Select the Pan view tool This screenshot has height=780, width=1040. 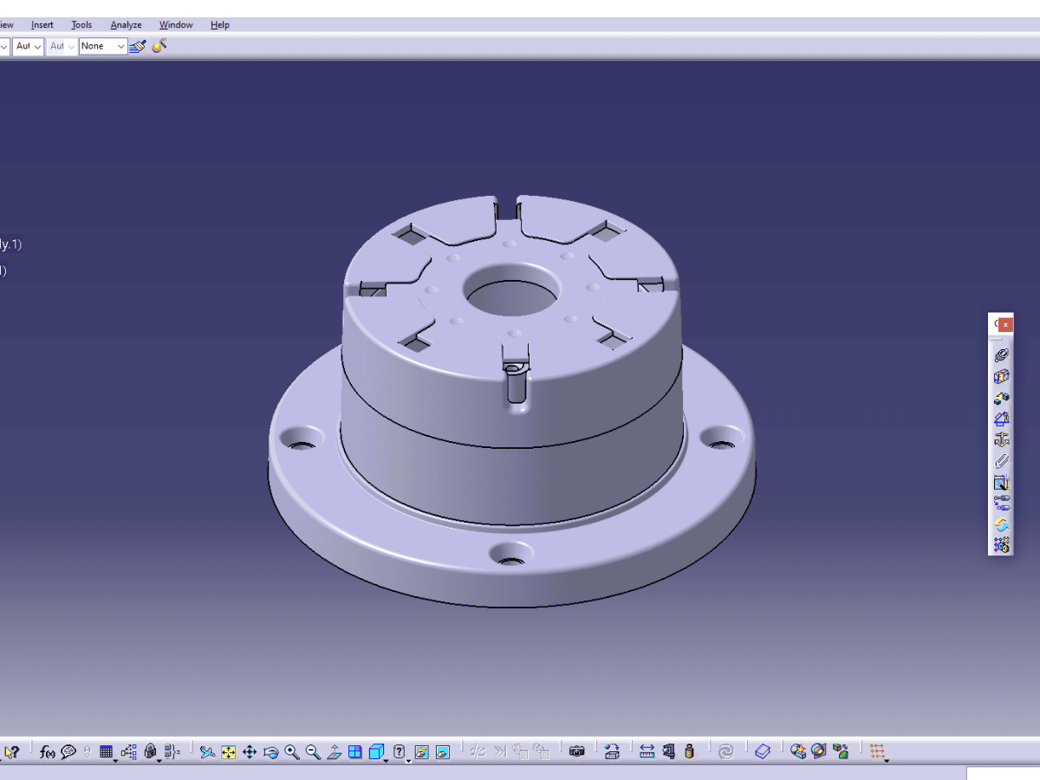pos(250,752)
